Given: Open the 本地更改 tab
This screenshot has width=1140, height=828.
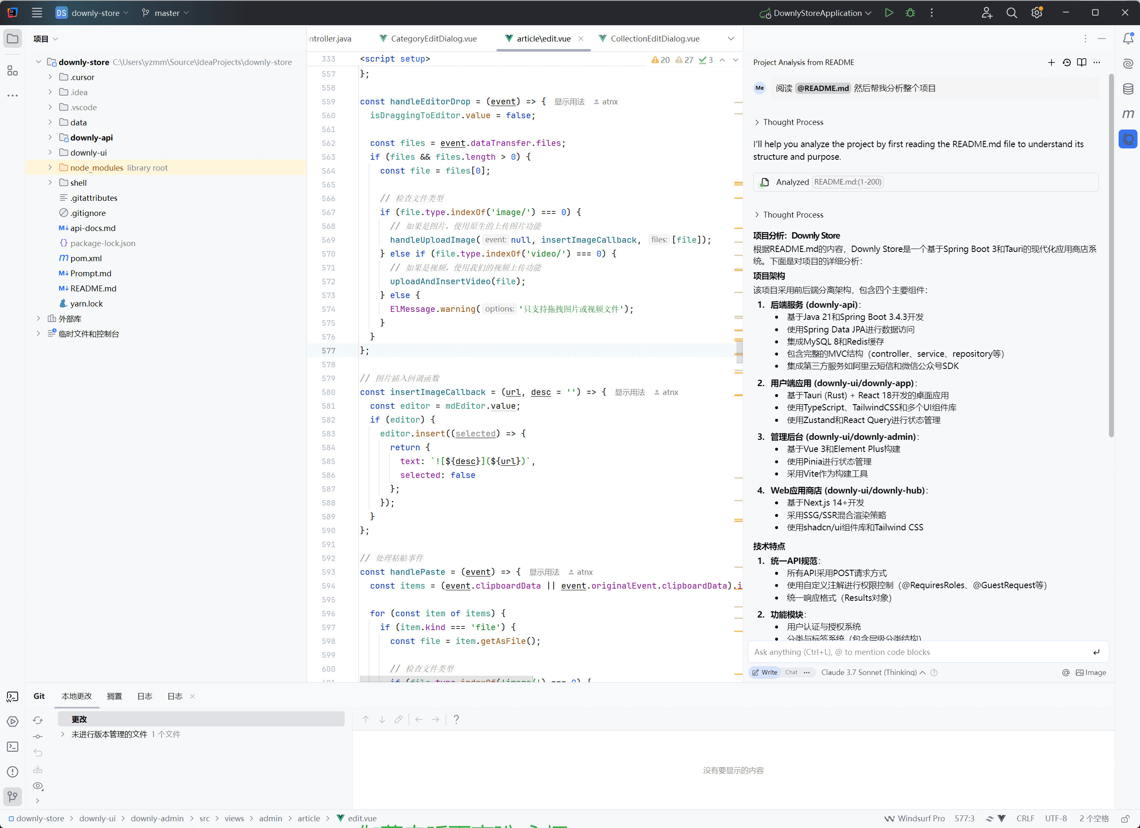Looking at the screenshot, I should [x=77, y=696].
